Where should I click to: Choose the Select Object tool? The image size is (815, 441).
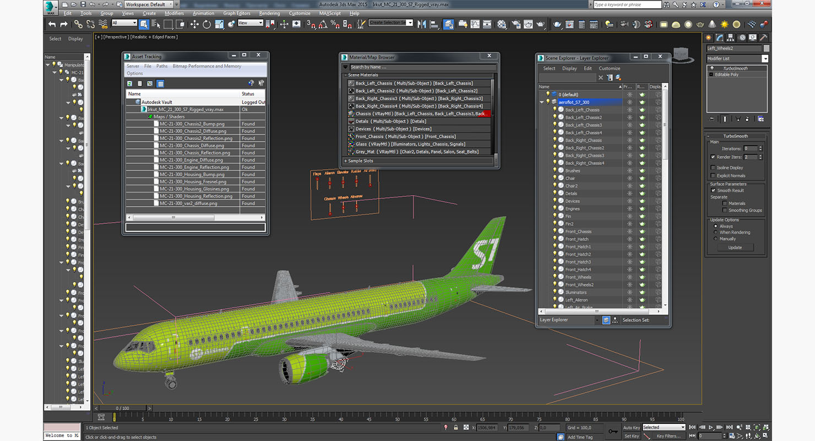click(144, 24)
